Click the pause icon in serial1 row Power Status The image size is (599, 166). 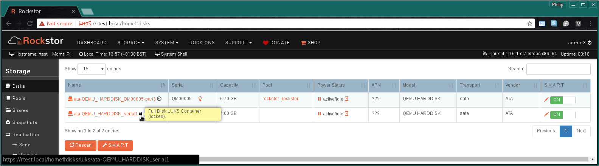click(x=319, y=114)
